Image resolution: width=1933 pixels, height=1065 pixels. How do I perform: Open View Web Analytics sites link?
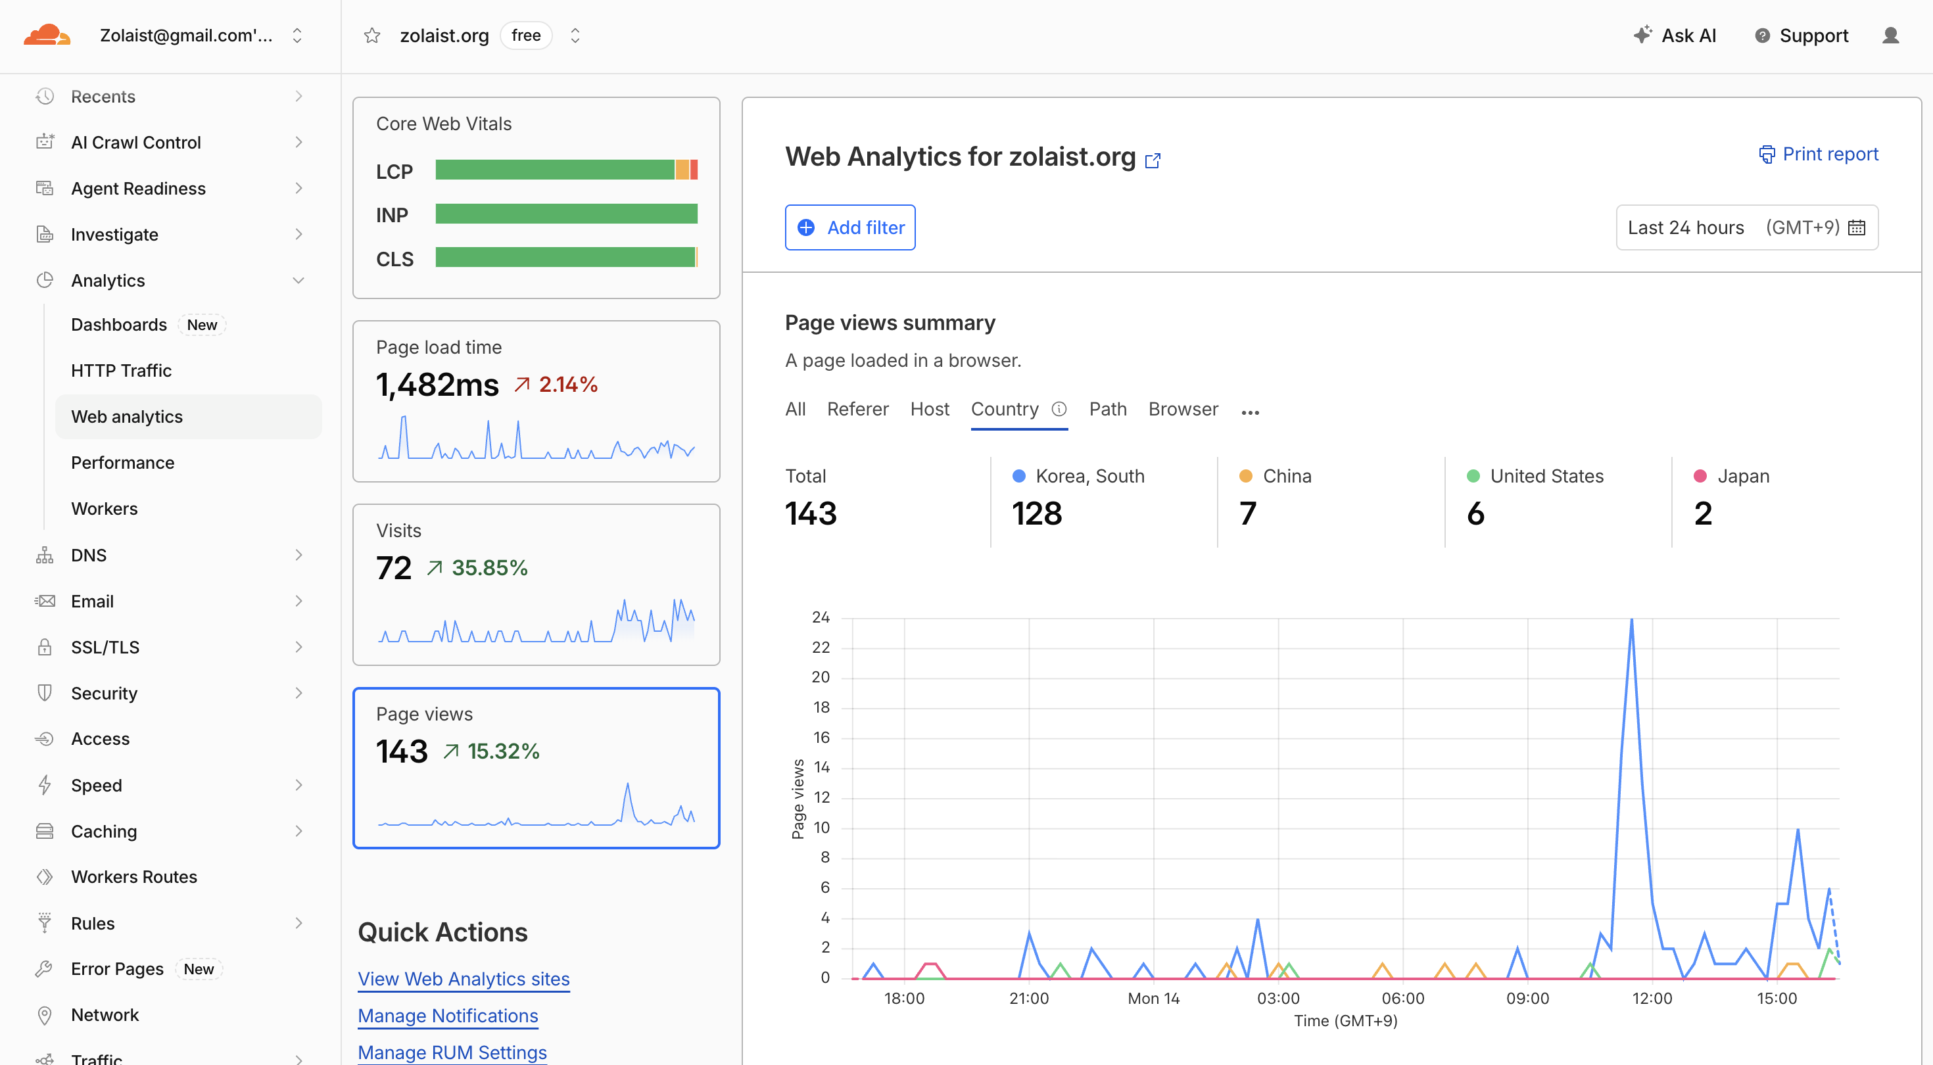click(x=463, y=979)
